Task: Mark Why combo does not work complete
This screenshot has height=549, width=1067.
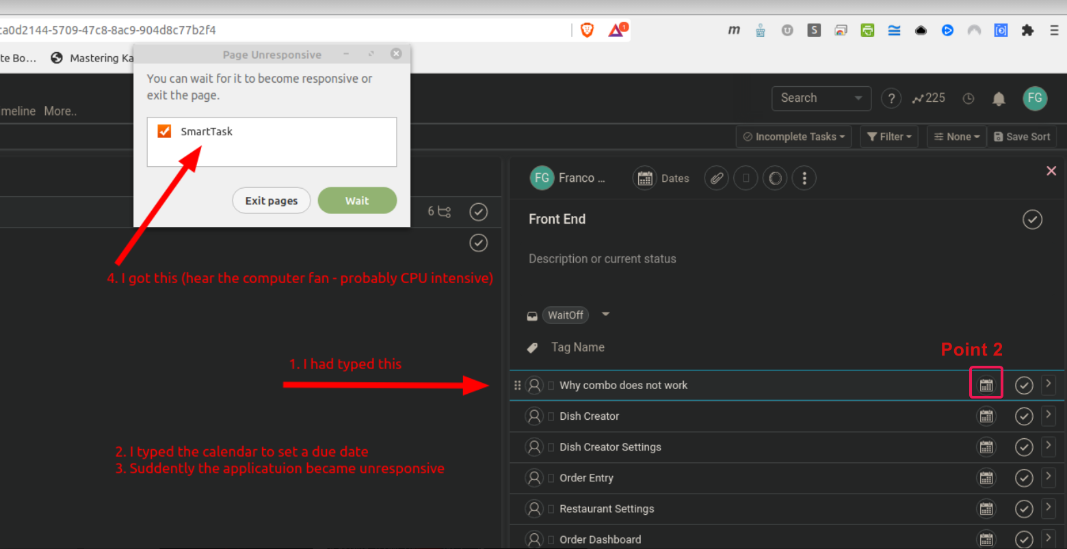Action: (x=1024, y=386)
